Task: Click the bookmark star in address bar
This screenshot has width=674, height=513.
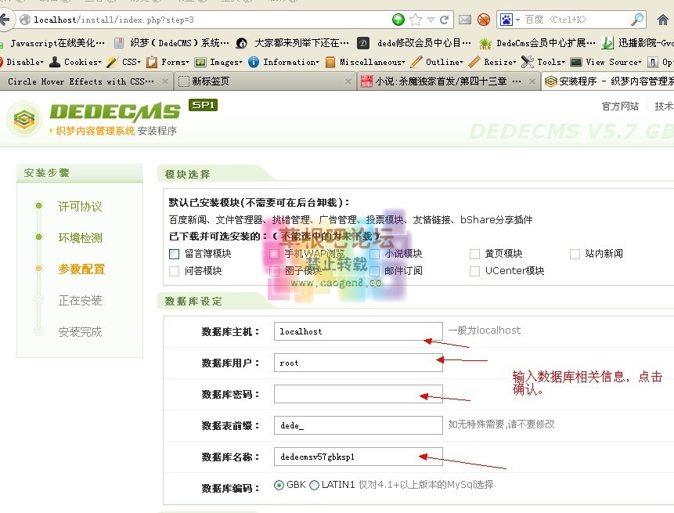Action: tap(416, 20)
